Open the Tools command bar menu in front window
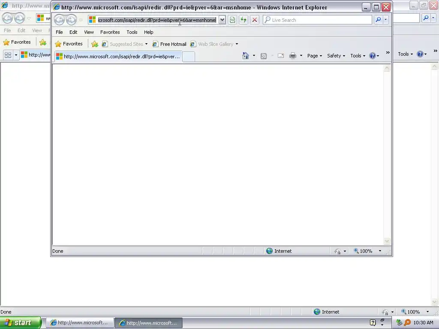The height and width of the screenshot is (329, 439). [358, 56]
